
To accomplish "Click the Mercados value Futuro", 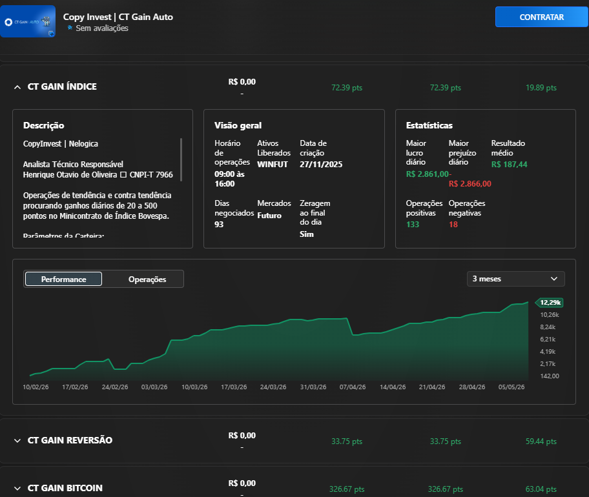I will click(269, 216).
